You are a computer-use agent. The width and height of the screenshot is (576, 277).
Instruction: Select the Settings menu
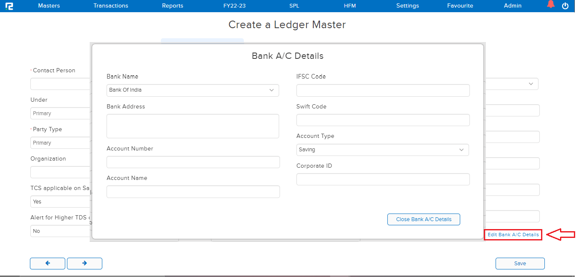[408, 6]
